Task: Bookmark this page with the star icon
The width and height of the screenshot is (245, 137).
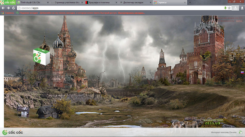Action: point(229,8)
